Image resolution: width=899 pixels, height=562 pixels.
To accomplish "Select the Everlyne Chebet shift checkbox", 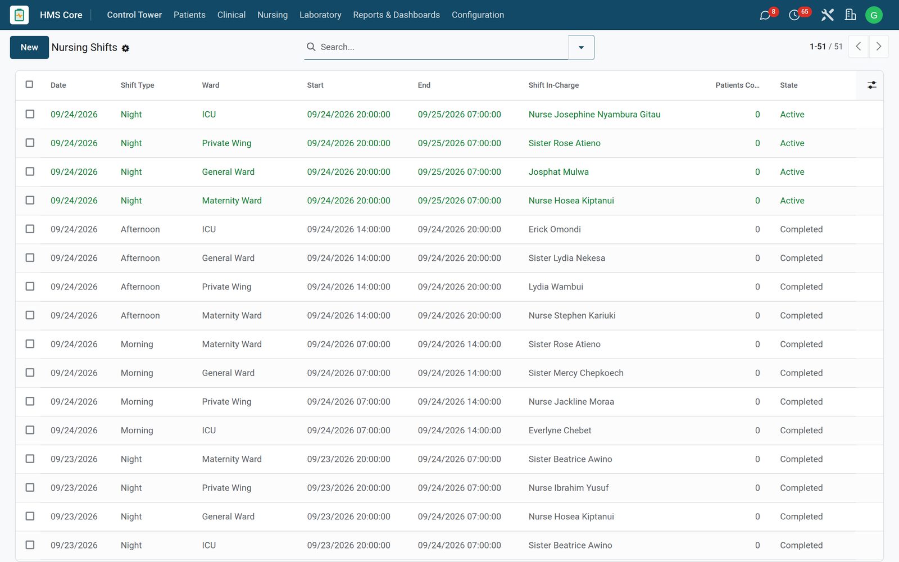I will pyautogui.click(x=30, y=430).
